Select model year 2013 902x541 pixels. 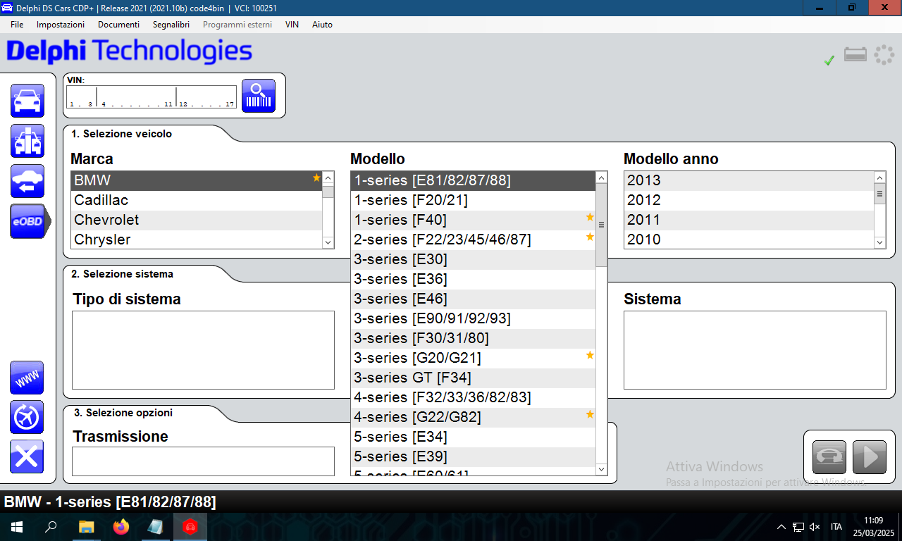[x=749, y=181]
